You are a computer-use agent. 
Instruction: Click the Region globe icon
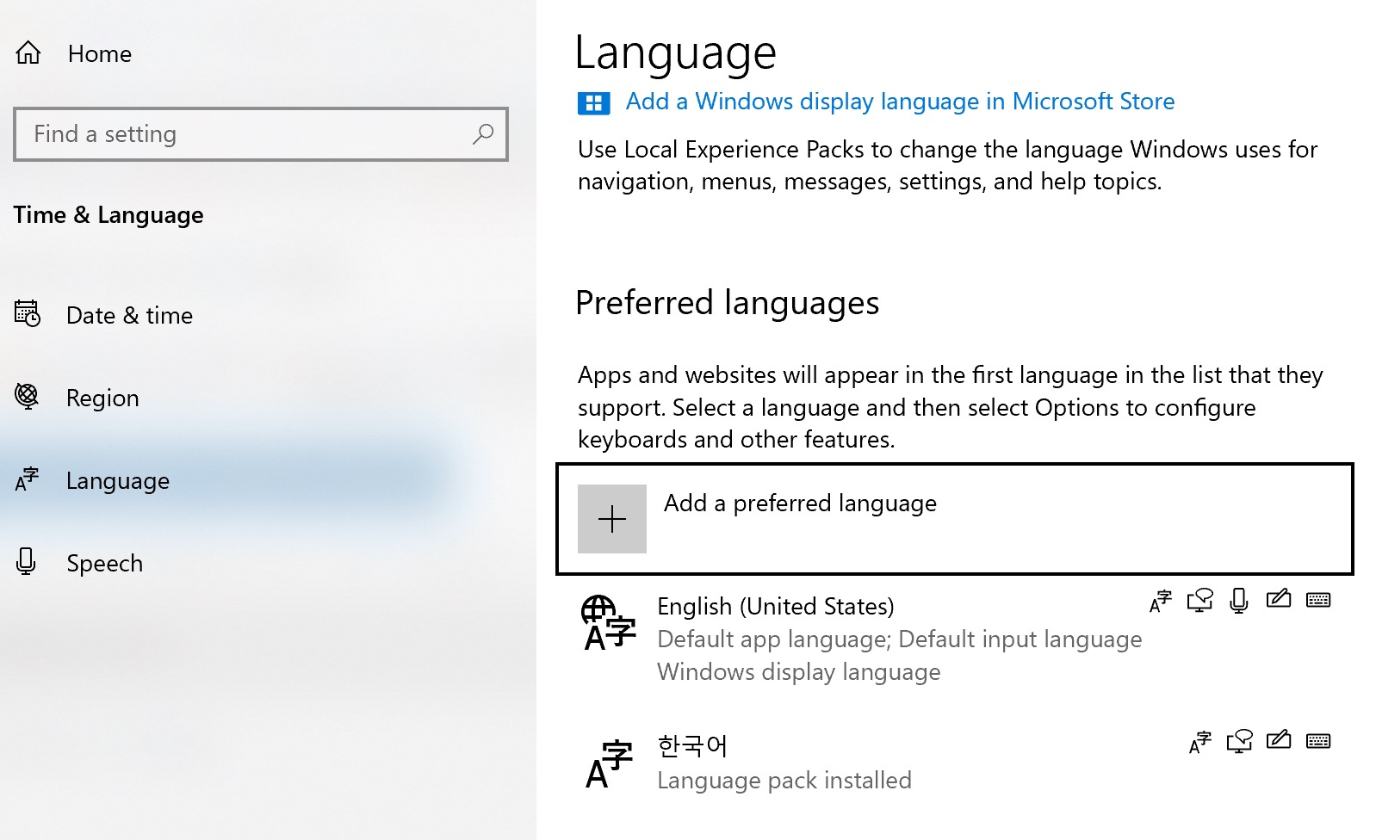(x=27, y=396)
